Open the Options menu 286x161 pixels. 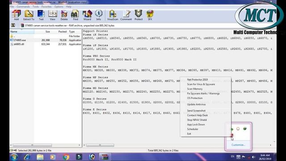(x=59, y=7)
